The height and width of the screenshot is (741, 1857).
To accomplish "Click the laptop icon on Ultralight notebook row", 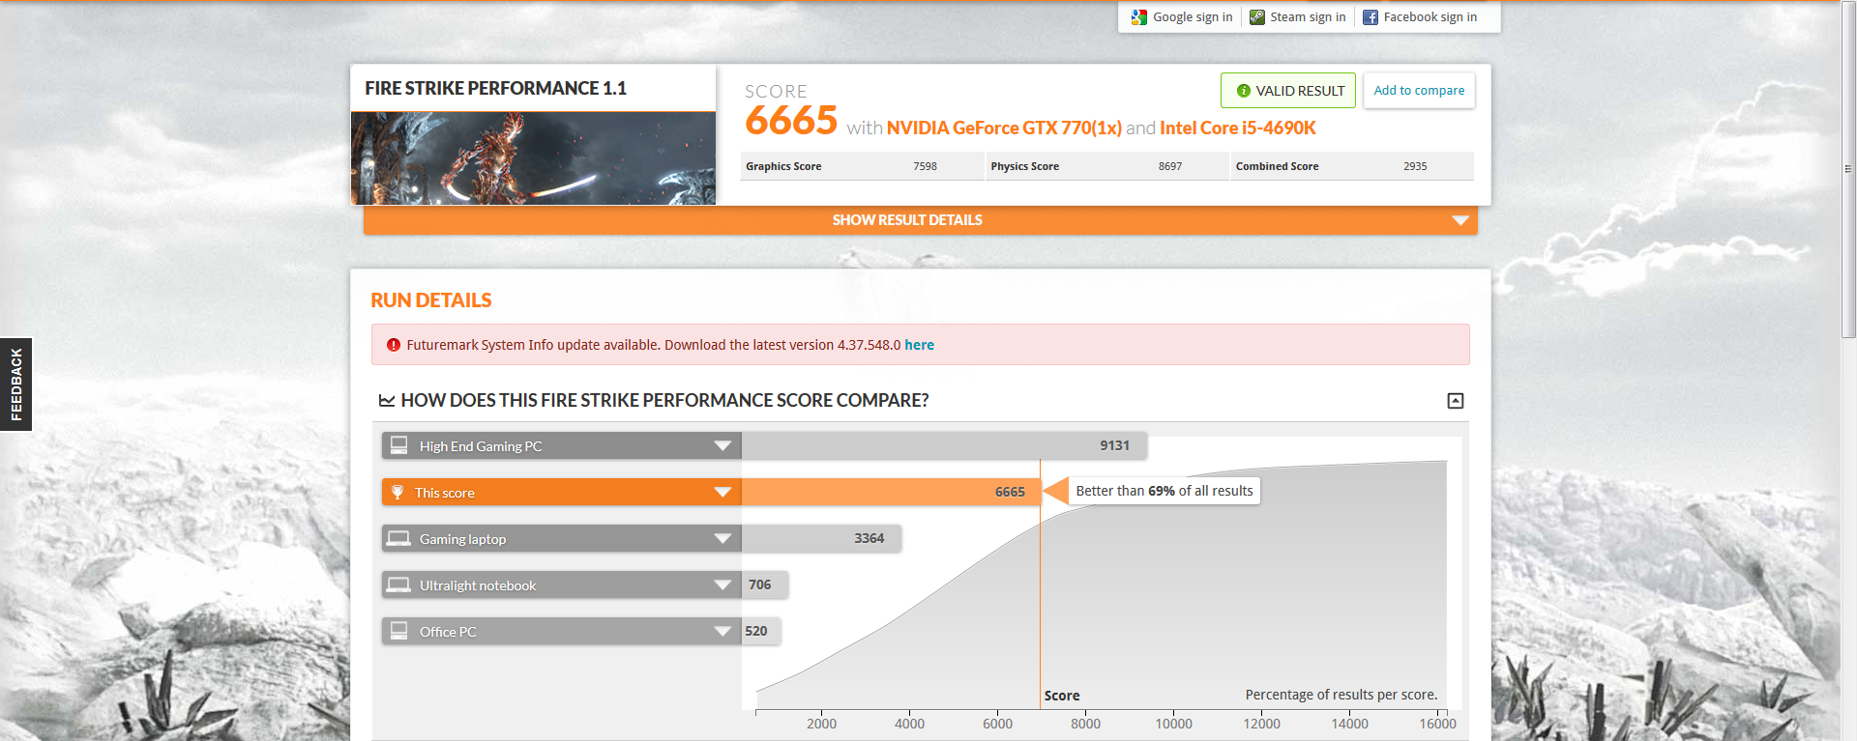I will tap(398, 584).
